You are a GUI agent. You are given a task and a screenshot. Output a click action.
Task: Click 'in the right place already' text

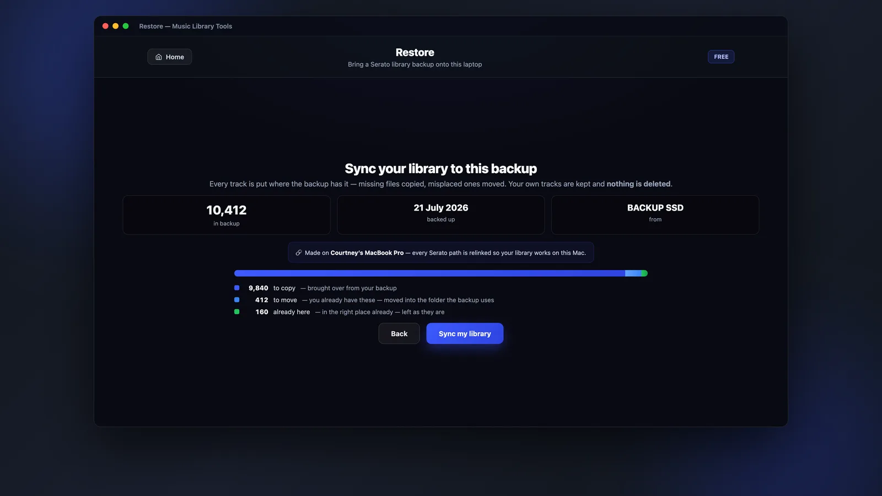pyautogui.click(x=357, y=312)
